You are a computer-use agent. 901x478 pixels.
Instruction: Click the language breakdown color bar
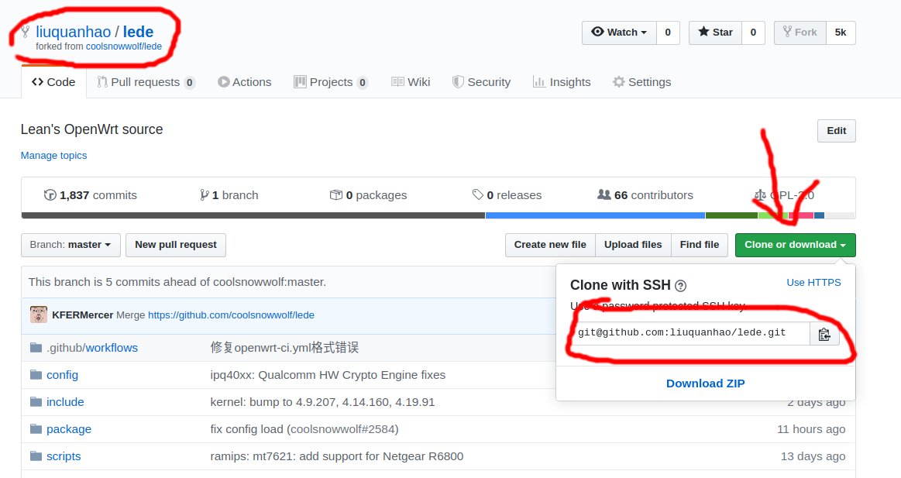coord(438,215)
